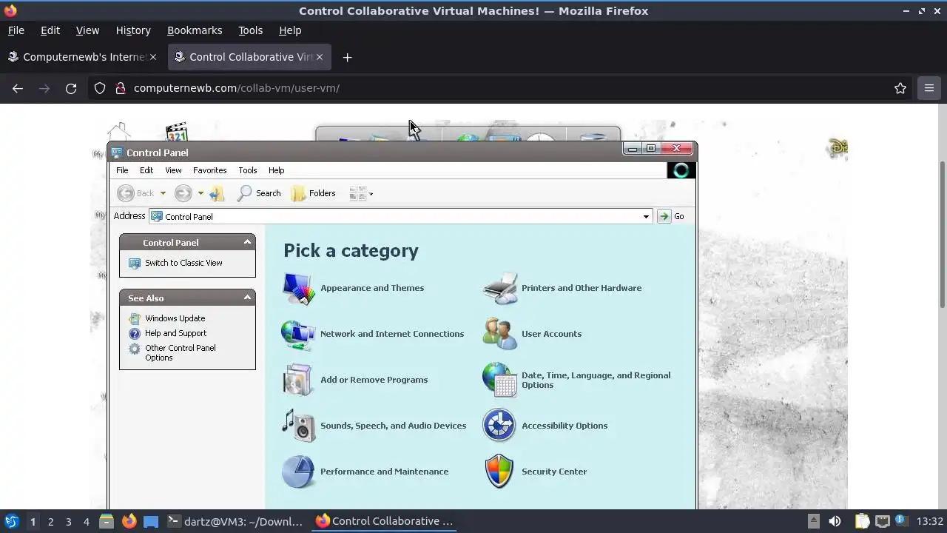The height and width of the screenshot is (533, 947).
Task: Open the Appearance and Themes category icon
Action: tap(298, 288)
